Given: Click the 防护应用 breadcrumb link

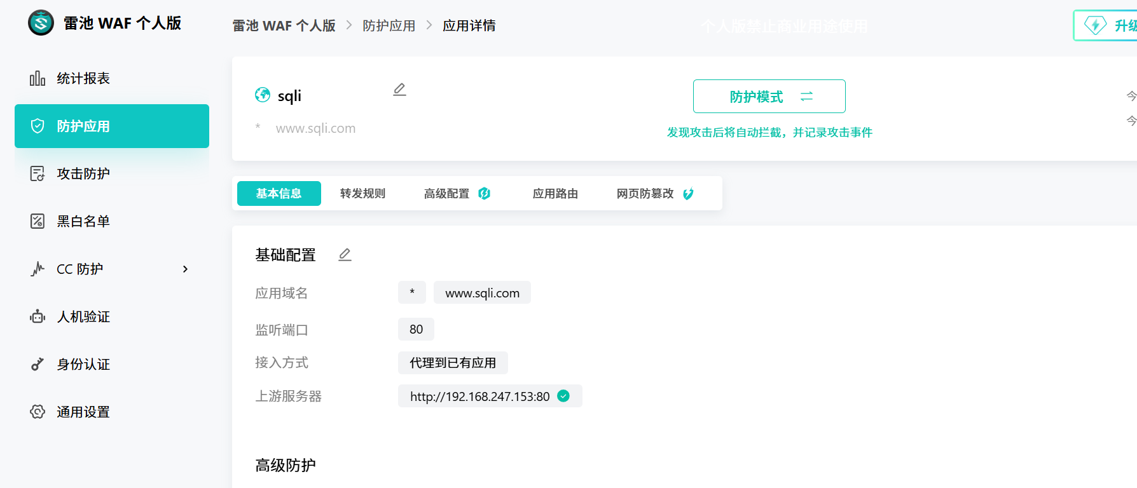Looking at the screenshot, I should tap(389, 25).
